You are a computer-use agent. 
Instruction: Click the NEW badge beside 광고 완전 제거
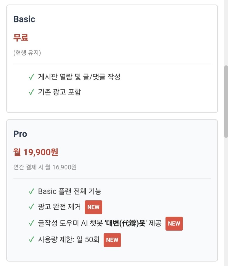[x=93, y=207]
